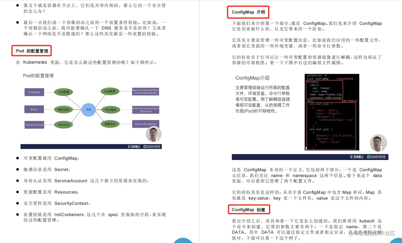
Task: Click the 'namespace: kube-system' code line
Action: (x=326, y=98)
